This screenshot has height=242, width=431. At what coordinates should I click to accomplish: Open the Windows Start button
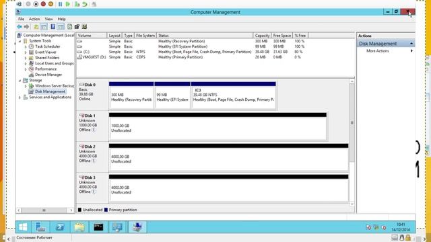pos(23,227)
